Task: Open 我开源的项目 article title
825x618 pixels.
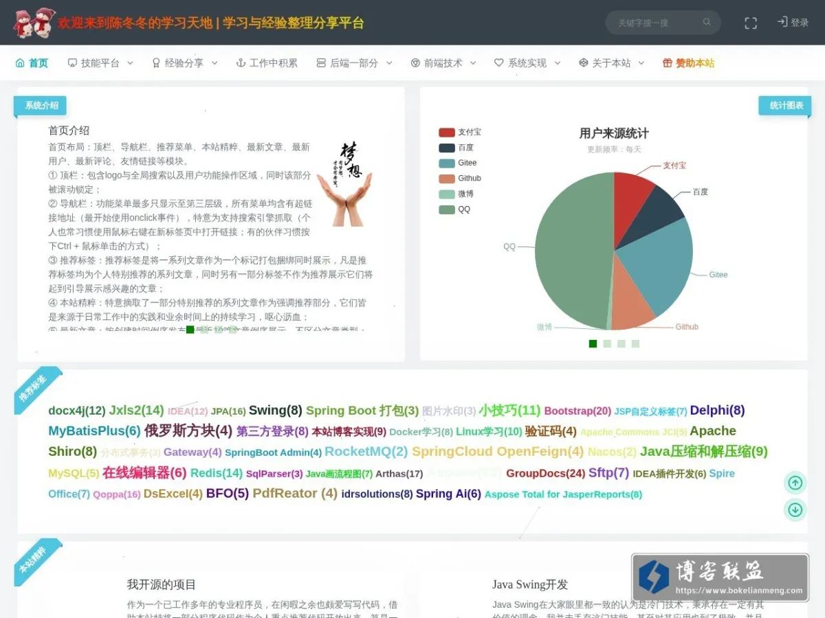Action: [162, 584]
